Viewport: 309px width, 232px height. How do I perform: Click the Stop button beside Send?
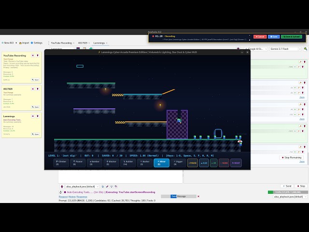(301, 186)
